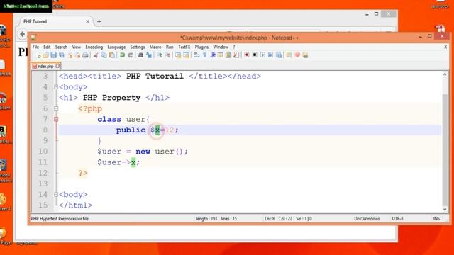Click the editor scrollbar up arrow
The image size is (454, 255).
click(445, 74)
